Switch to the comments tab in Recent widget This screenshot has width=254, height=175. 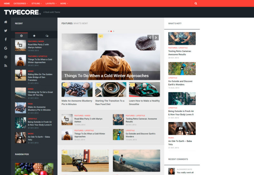(47, 36)
